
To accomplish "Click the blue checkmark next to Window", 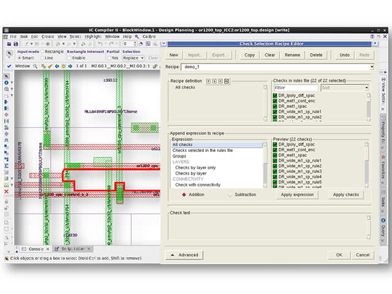I will click(x=9, y=66).
